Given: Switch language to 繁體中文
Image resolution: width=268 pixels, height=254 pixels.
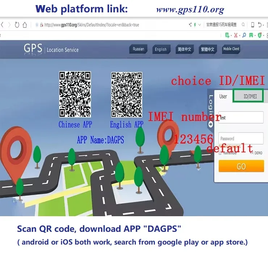Looking at the screenshot, I should click(208, 49).
